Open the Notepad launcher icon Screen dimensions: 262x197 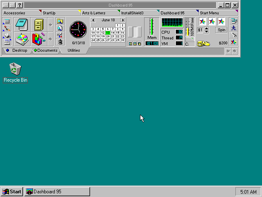tap(22, 25)
